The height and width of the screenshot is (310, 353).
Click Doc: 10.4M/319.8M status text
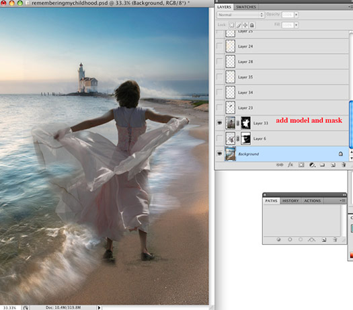pyautogui.click(x=63, y=307)
